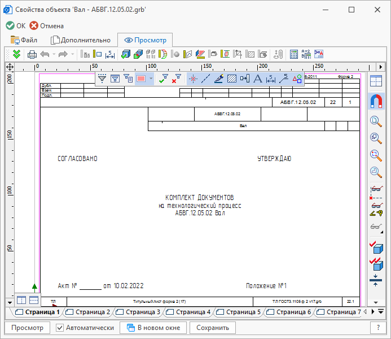391x339 pixels.
Task: Switch to Страница 4 page tab
Action: 188,312
